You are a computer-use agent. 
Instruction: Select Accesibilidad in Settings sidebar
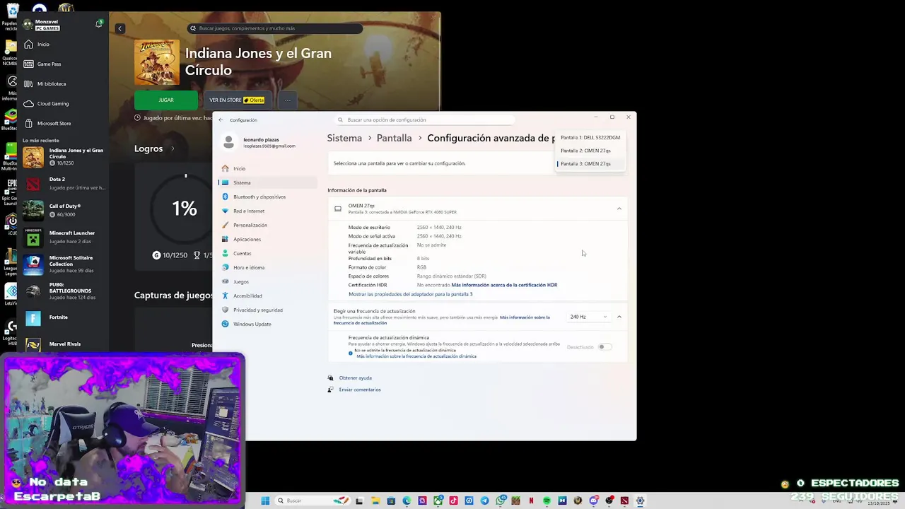click(268, 296)
